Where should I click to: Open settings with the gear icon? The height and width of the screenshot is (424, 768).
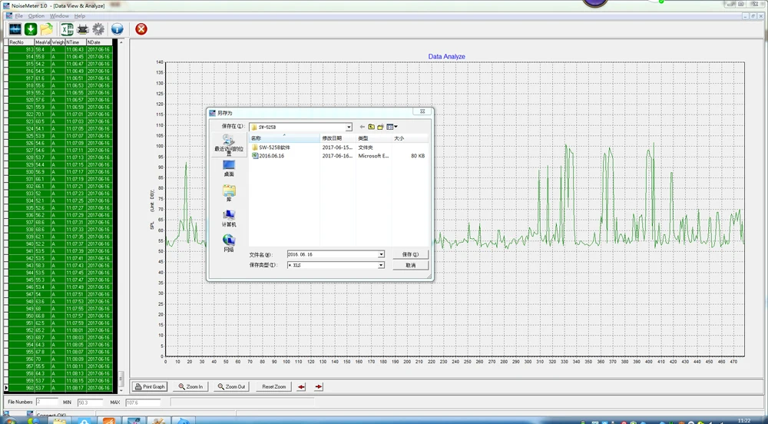tap(98, 29)
